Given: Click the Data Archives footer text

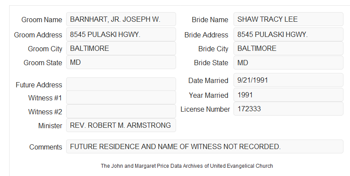Looking at the screenshot, I should (187, 166).
